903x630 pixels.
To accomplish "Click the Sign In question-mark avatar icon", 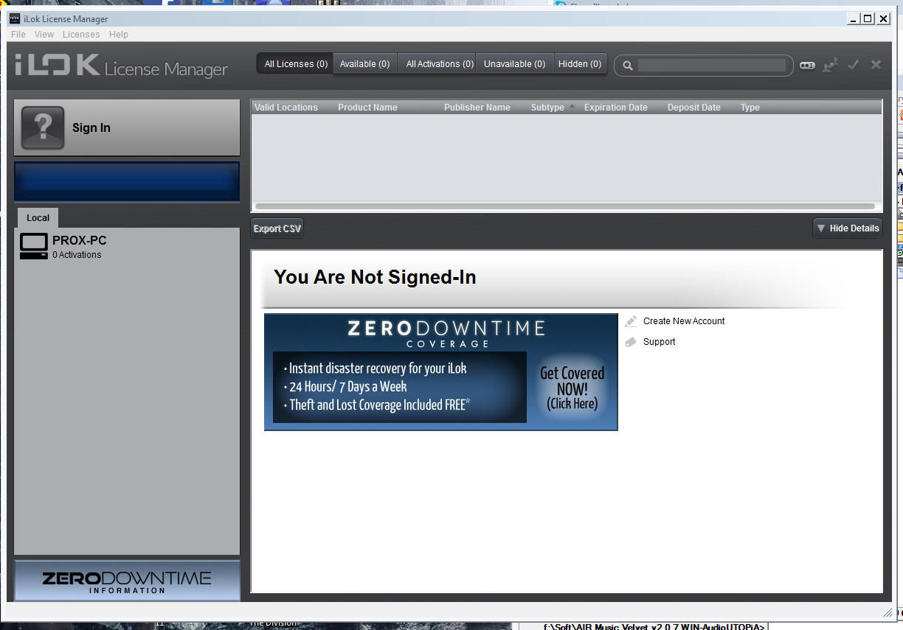I will tap(43, 127).
